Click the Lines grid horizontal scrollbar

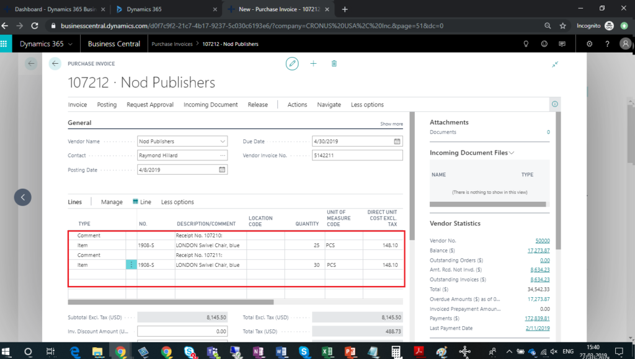(x=171, y=302)
